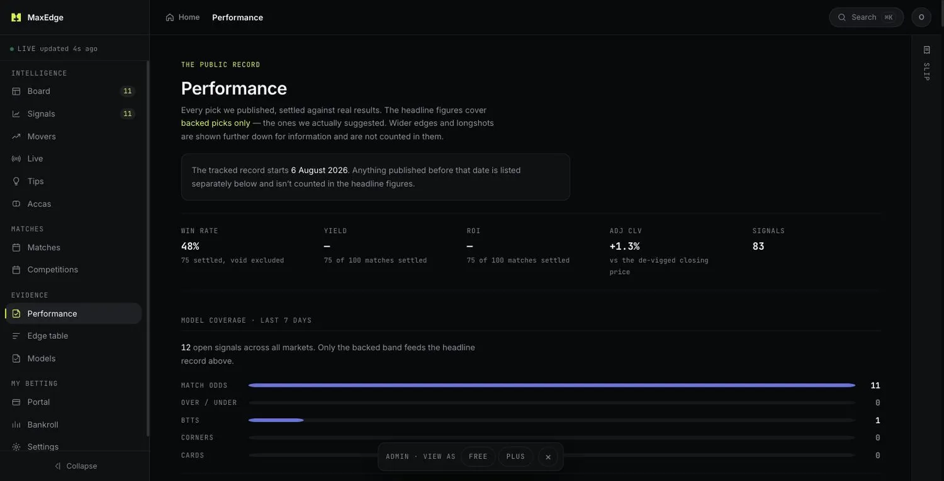Click the '6 August 2026' date
Viewport: 944px width, 481px height.
click(x=320, y=170)
